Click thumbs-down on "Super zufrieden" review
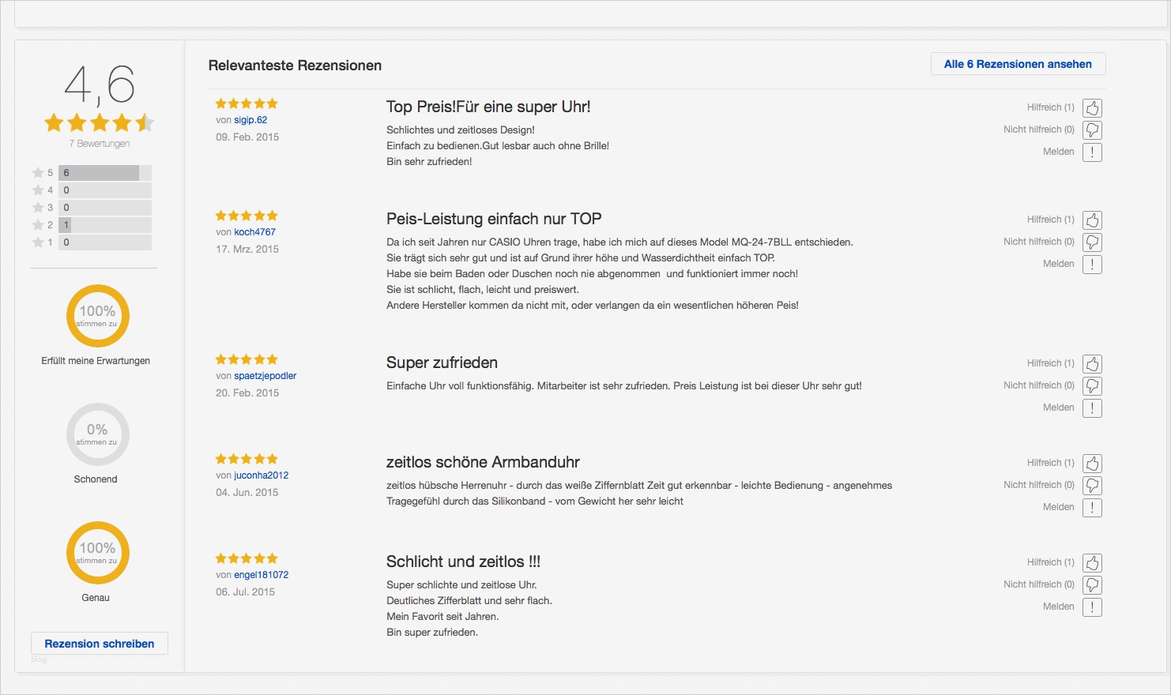The image size is (1171, 695). (1092, 386)
